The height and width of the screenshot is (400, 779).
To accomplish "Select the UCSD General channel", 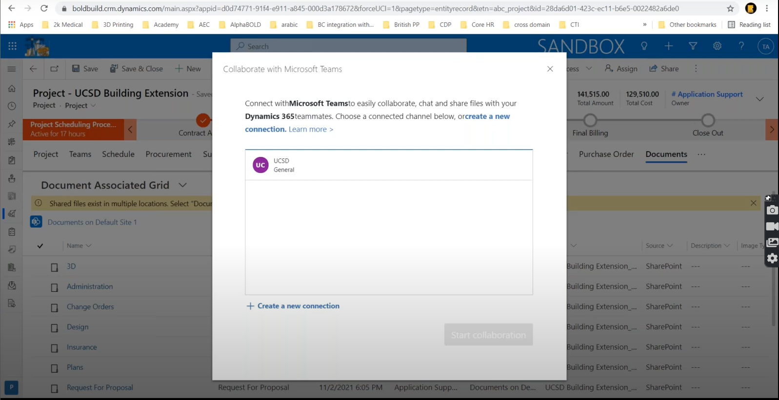I will (388, 165).
